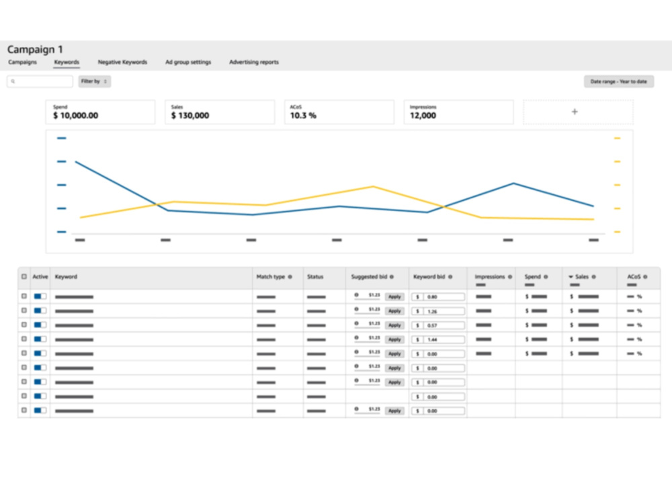Click the Impressions column info icon
This screenshot has height=504, width=672.
click(x=510, y=277)
